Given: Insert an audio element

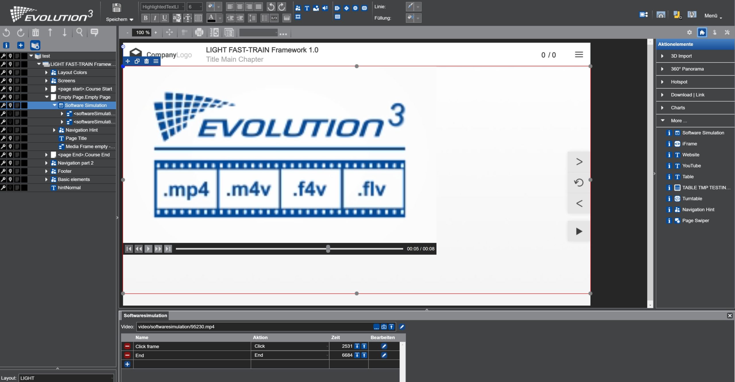Looking at the screenshot, I should click(325, 8).
